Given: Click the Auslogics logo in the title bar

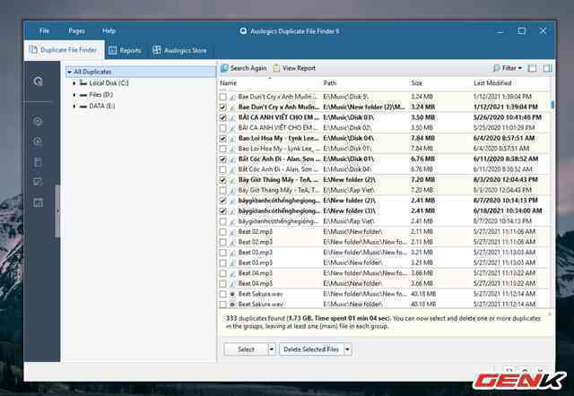Looking at the screenshot, I should [x=243, y=31].
